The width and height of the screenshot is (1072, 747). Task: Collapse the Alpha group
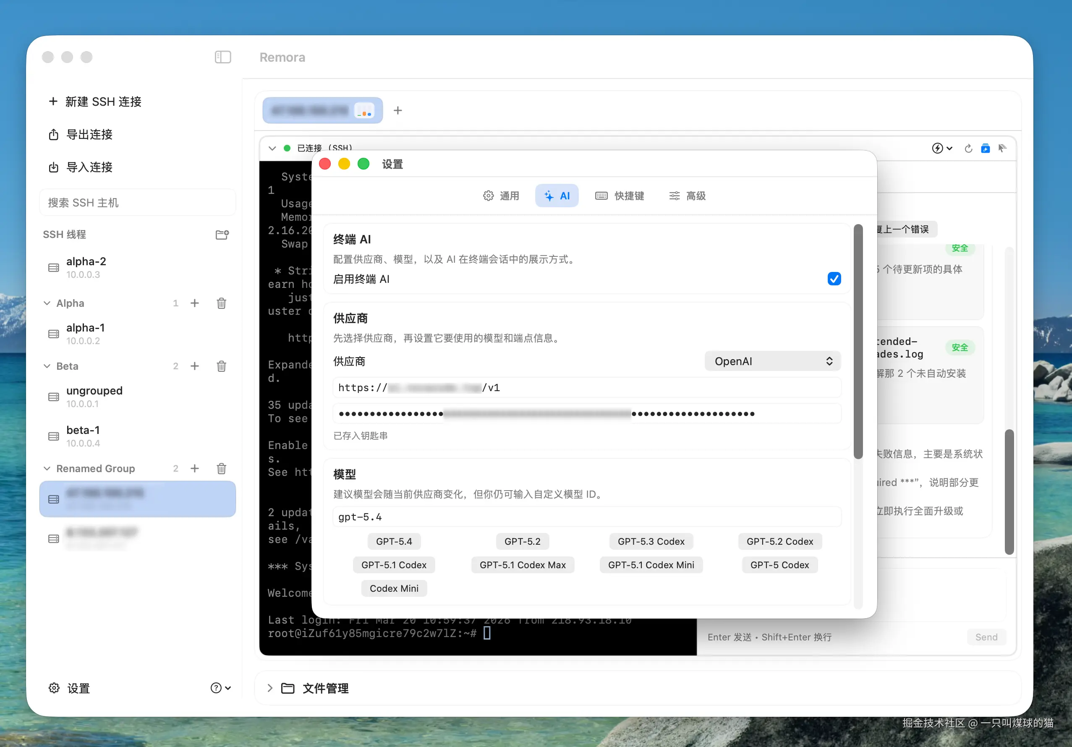tap(47, 303)
